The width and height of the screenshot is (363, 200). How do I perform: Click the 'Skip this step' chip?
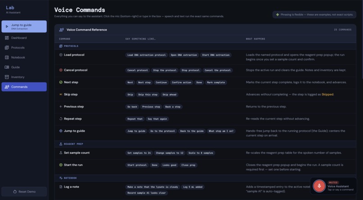point(148,95)
